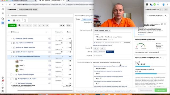Click the pencil edit icon in toolbar
The image size is (170, 95).
click(x=27, y=25)
